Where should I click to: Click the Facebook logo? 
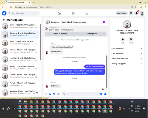[x=4, y=13]
